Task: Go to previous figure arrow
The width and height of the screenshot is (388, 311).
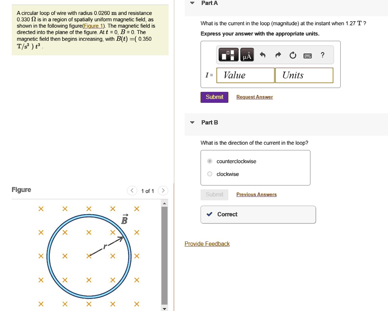Action: pyautogui.click(x=131, y=191)
